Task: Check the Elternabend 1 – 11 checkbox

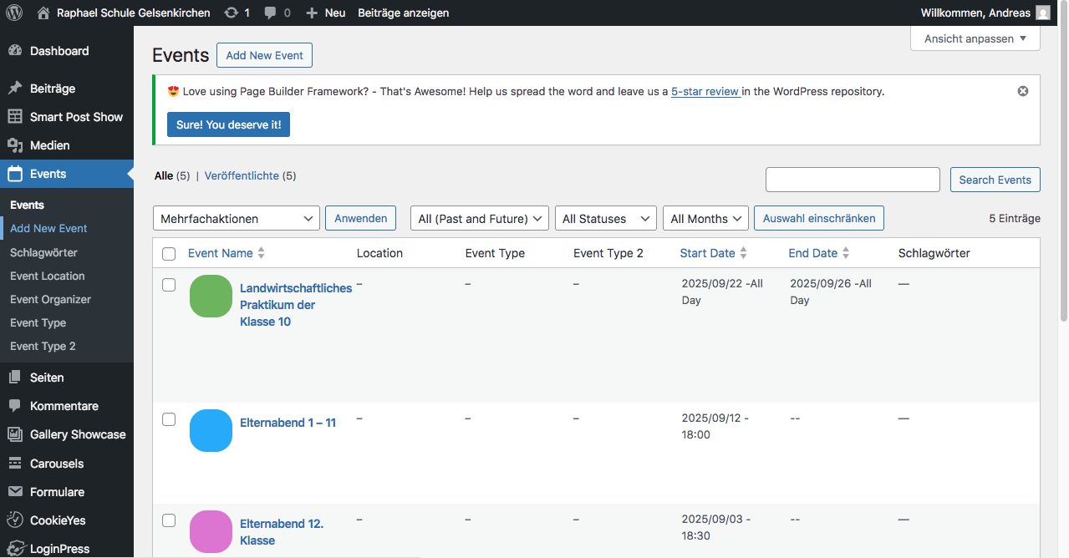Action: tap(169, 419)
